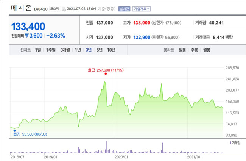Click the purple 거래량 legend marker
This screenshot has height=161, width=246.
(230, 142)
